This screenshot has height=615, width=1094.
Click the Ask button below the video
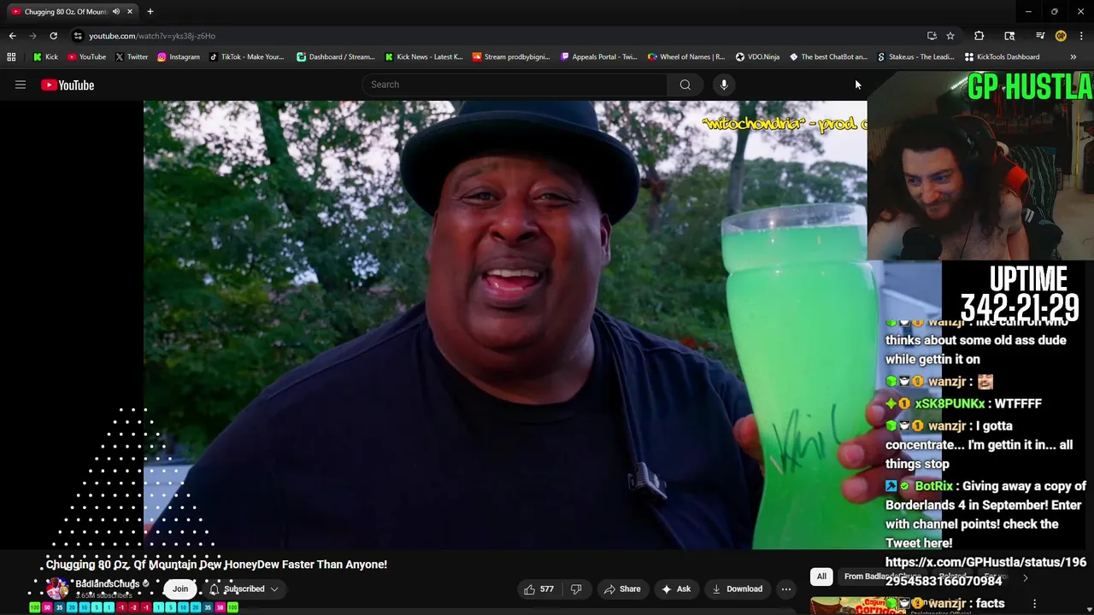[x=675, y=589]
